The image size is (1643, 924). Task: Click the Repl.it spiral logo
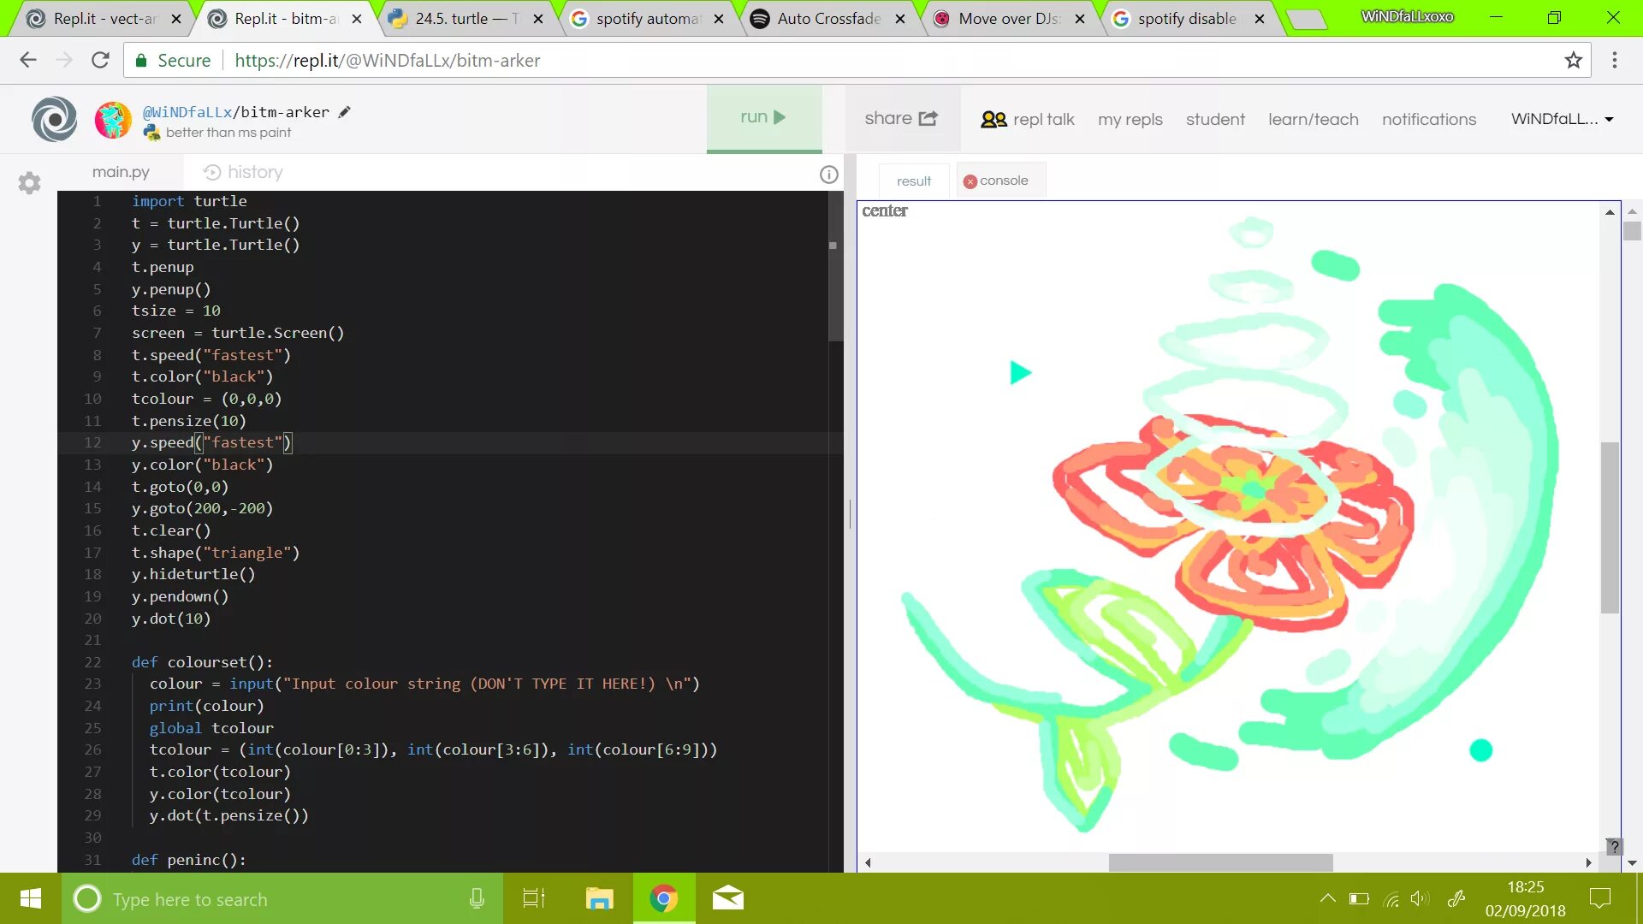[54, 119]
